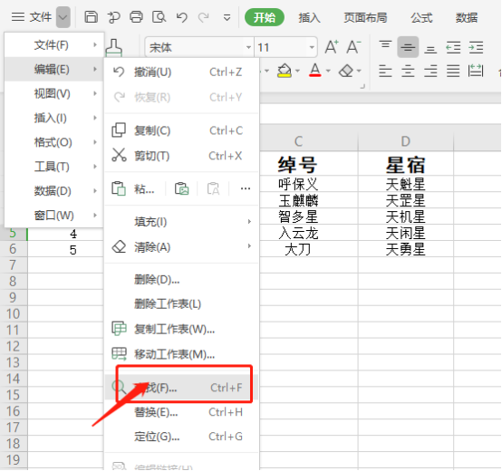This screenshot has width=502, height=471.
Task: Open the 格式(O) menu entry
Action: click(x=53, y=142)
